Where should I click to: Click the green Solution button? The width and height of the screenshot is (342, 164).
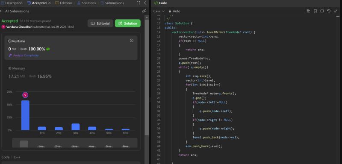(128, 23)
